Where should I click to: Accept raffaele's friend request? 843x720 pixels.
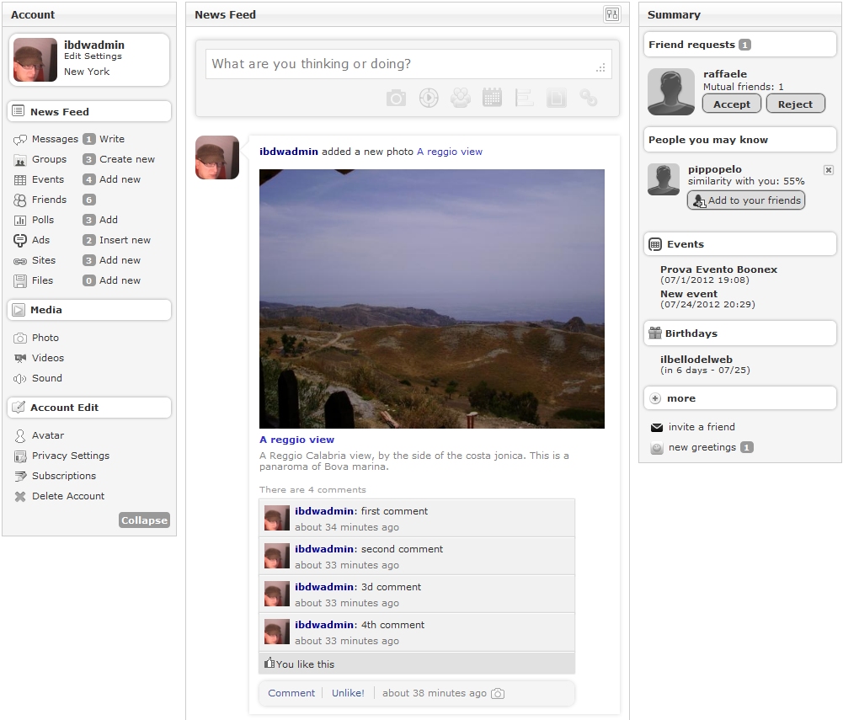click(731, 104)
